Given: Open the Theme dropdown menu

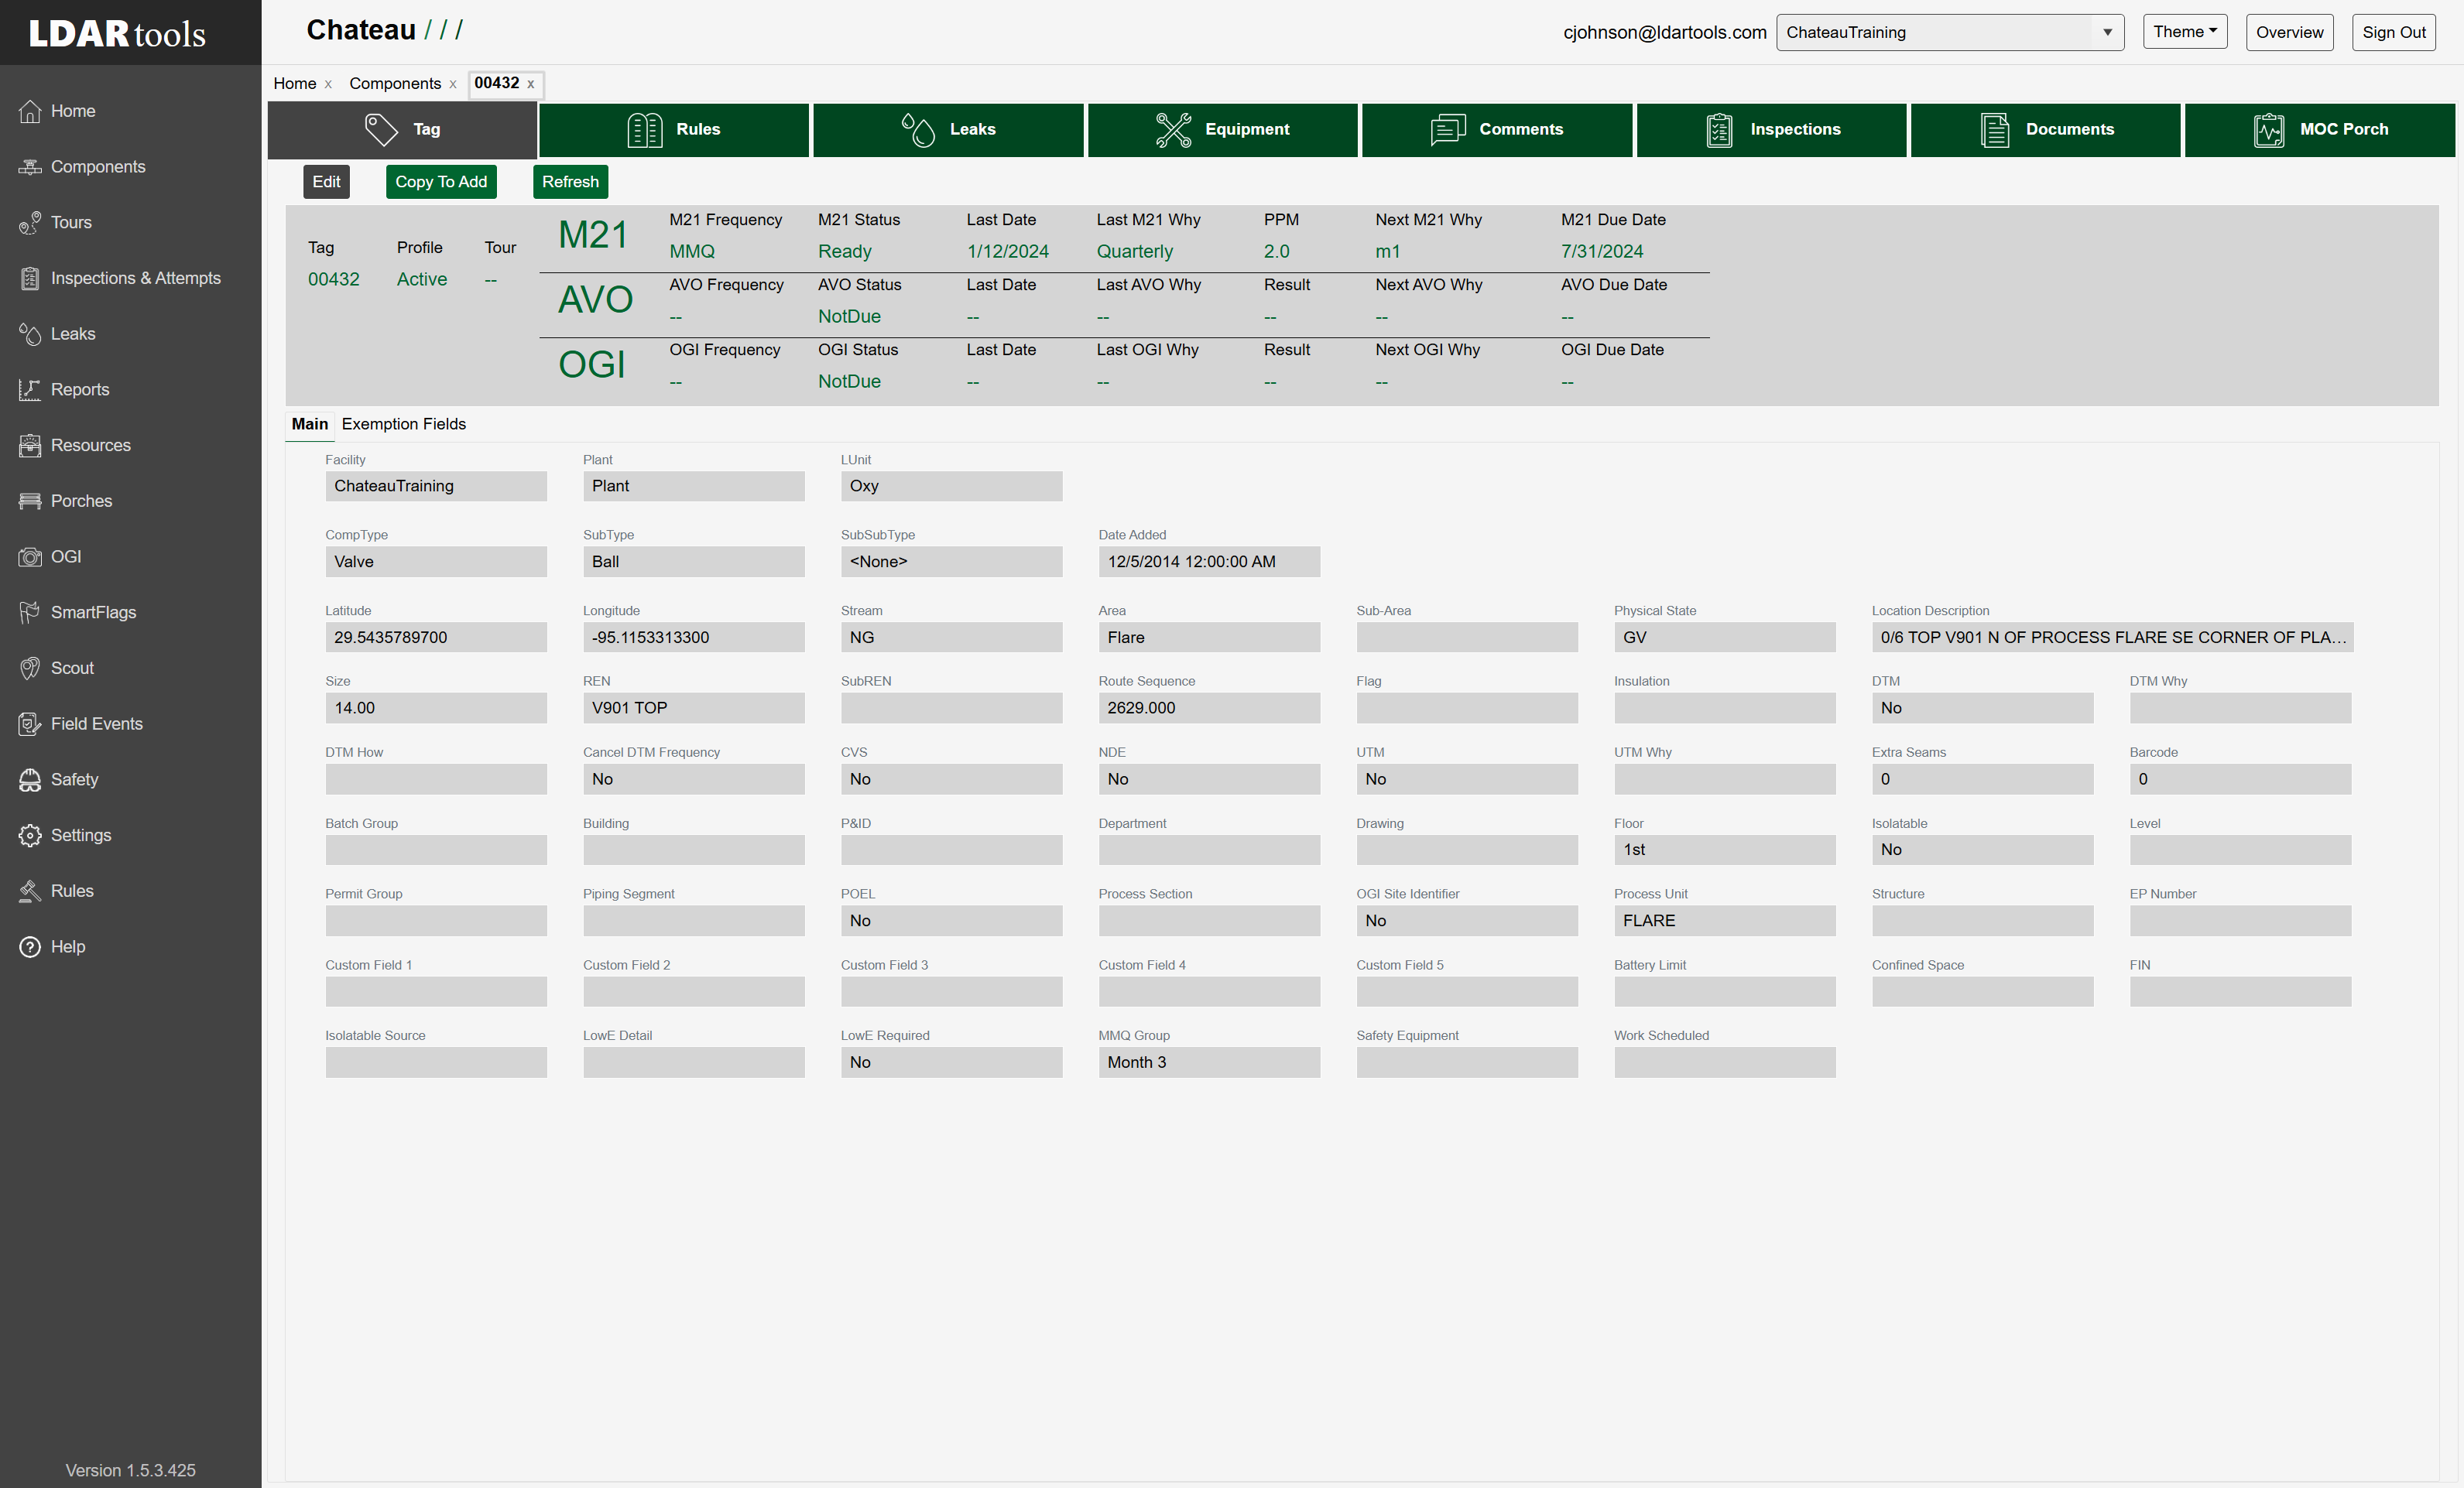Looking at the screenshot, I should (2185, 32).
